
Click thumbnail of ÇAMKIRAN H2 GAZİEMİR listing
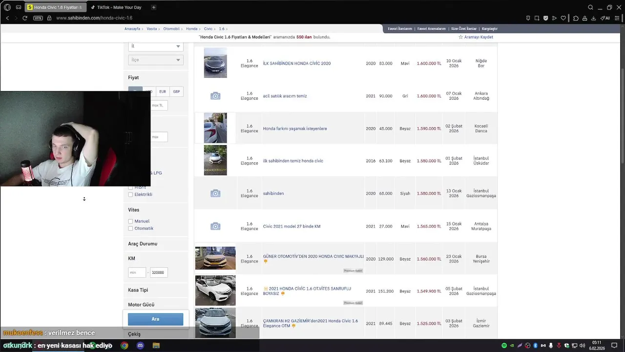pos(215,323)
